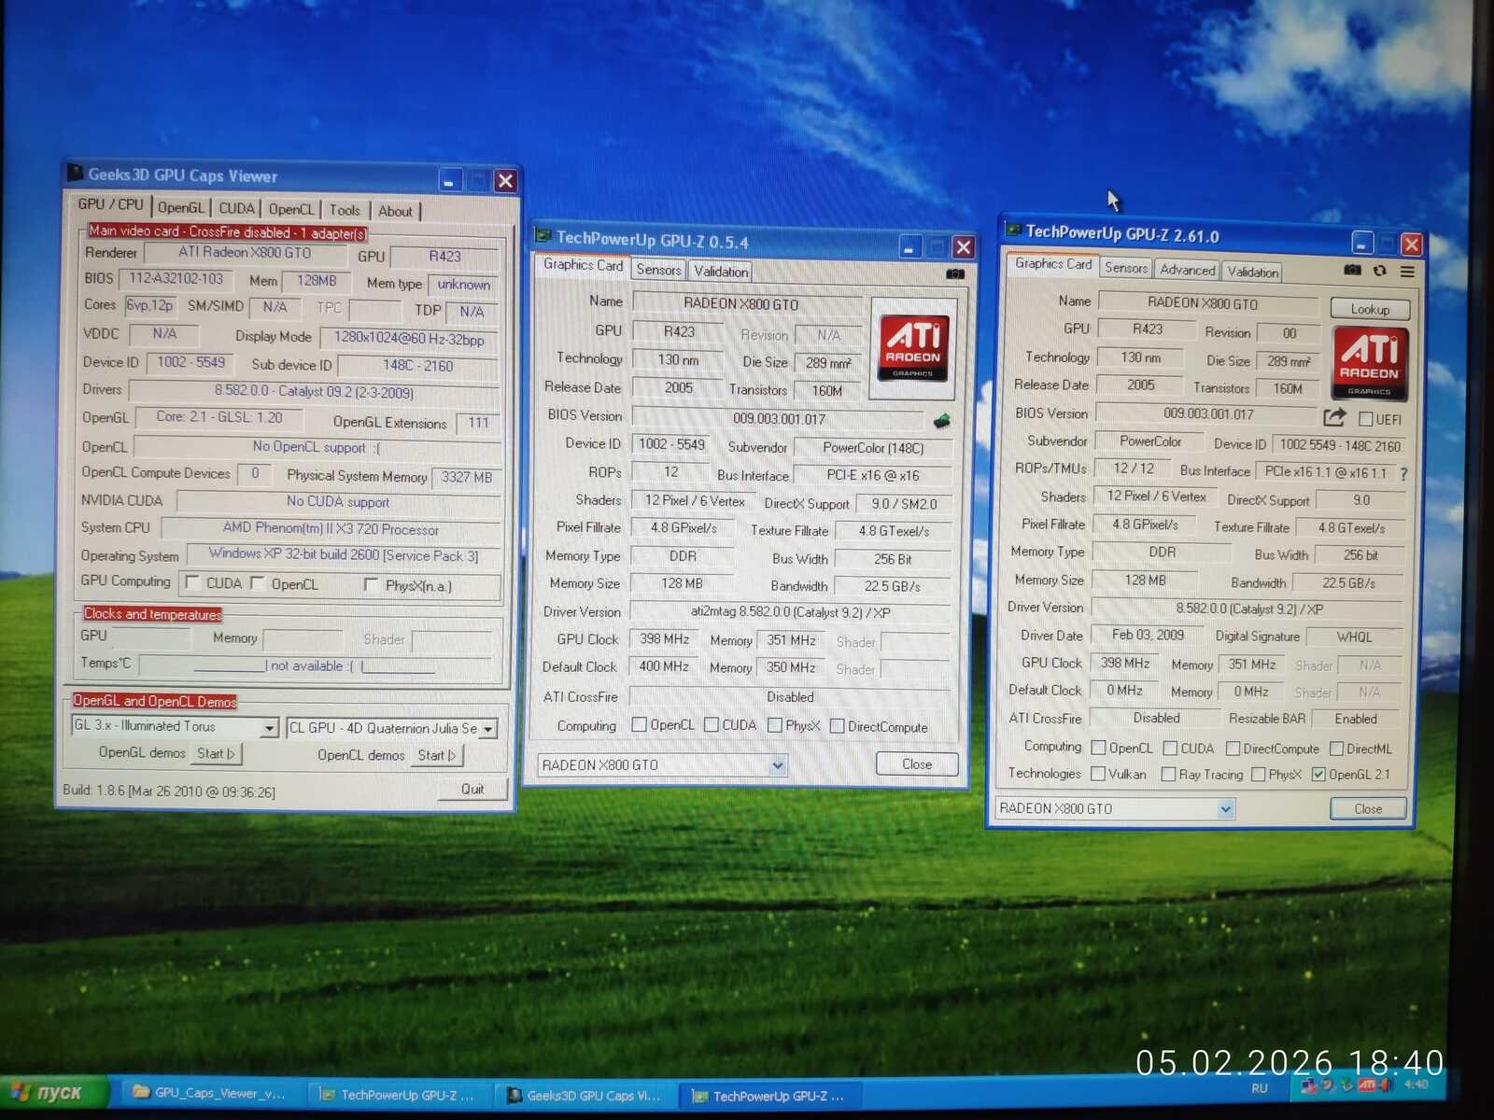This screenshot has width=1494, height=1120.
Task: Switch to the CUDA tab in GPU Caps Viewer
Action: 236,209
